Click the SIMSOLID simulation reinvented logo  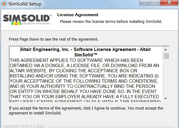(x=27, y=20)
